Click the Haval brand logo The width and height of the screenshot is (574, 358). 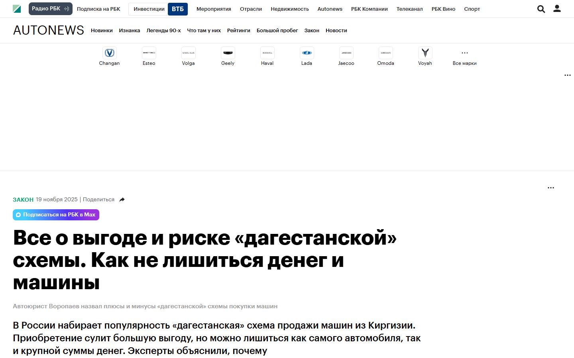point(267,53)
